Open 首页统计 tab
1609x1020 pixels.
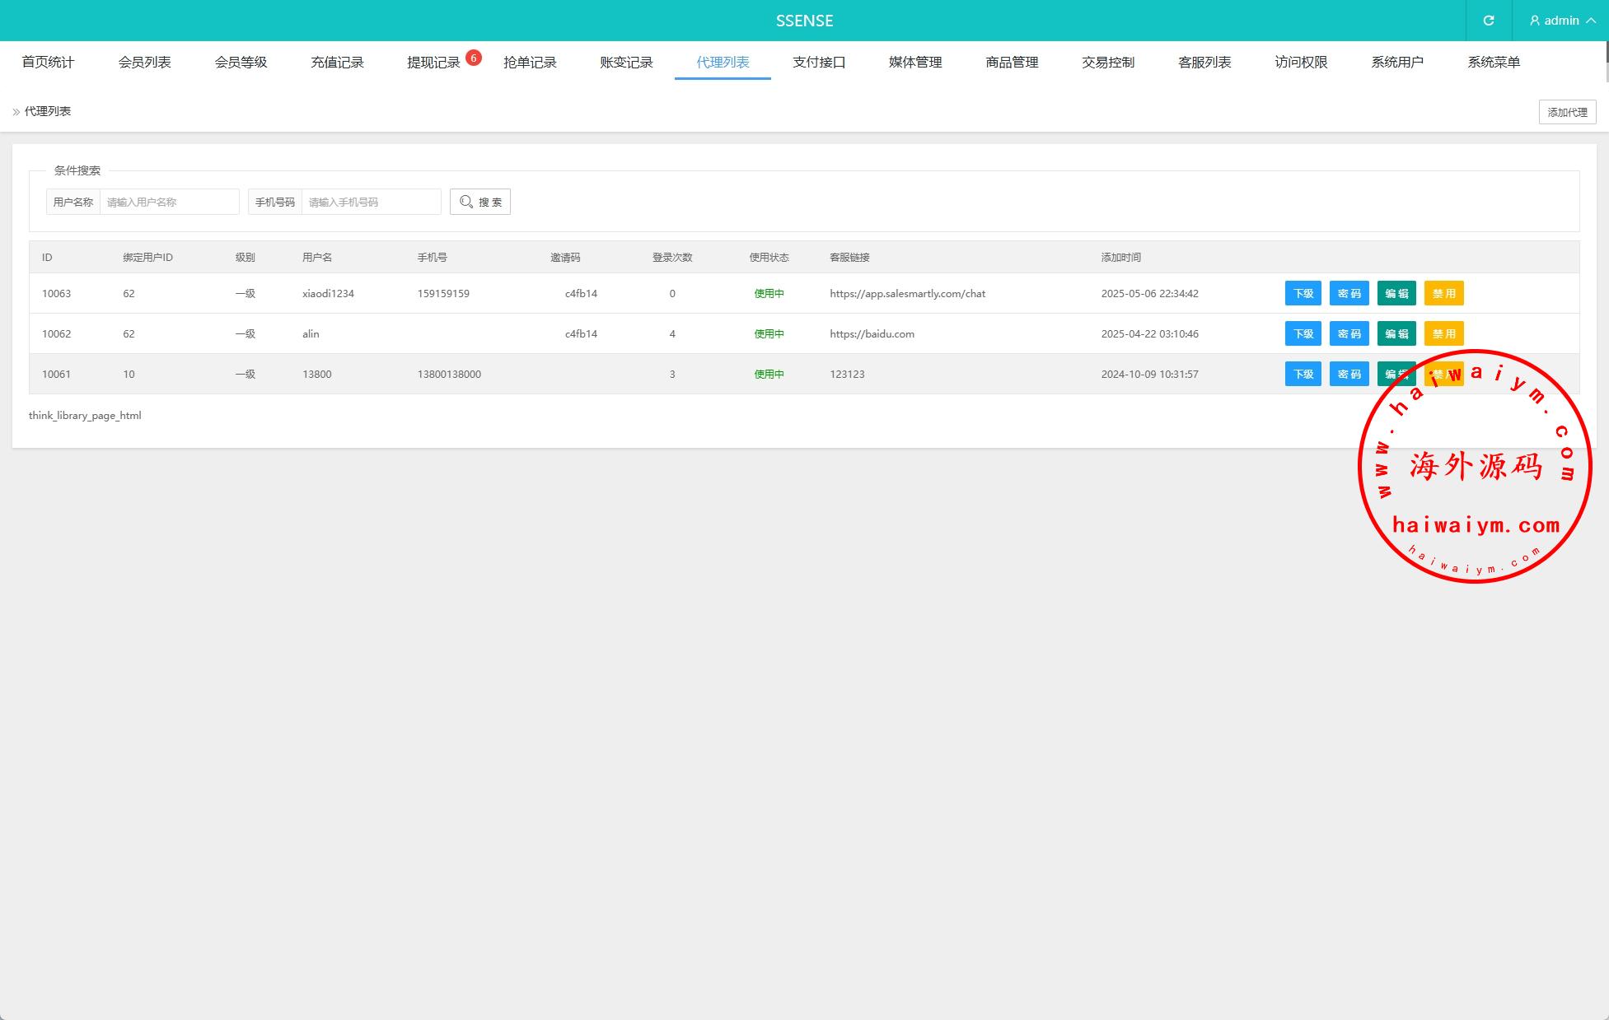tap(48, 62)
